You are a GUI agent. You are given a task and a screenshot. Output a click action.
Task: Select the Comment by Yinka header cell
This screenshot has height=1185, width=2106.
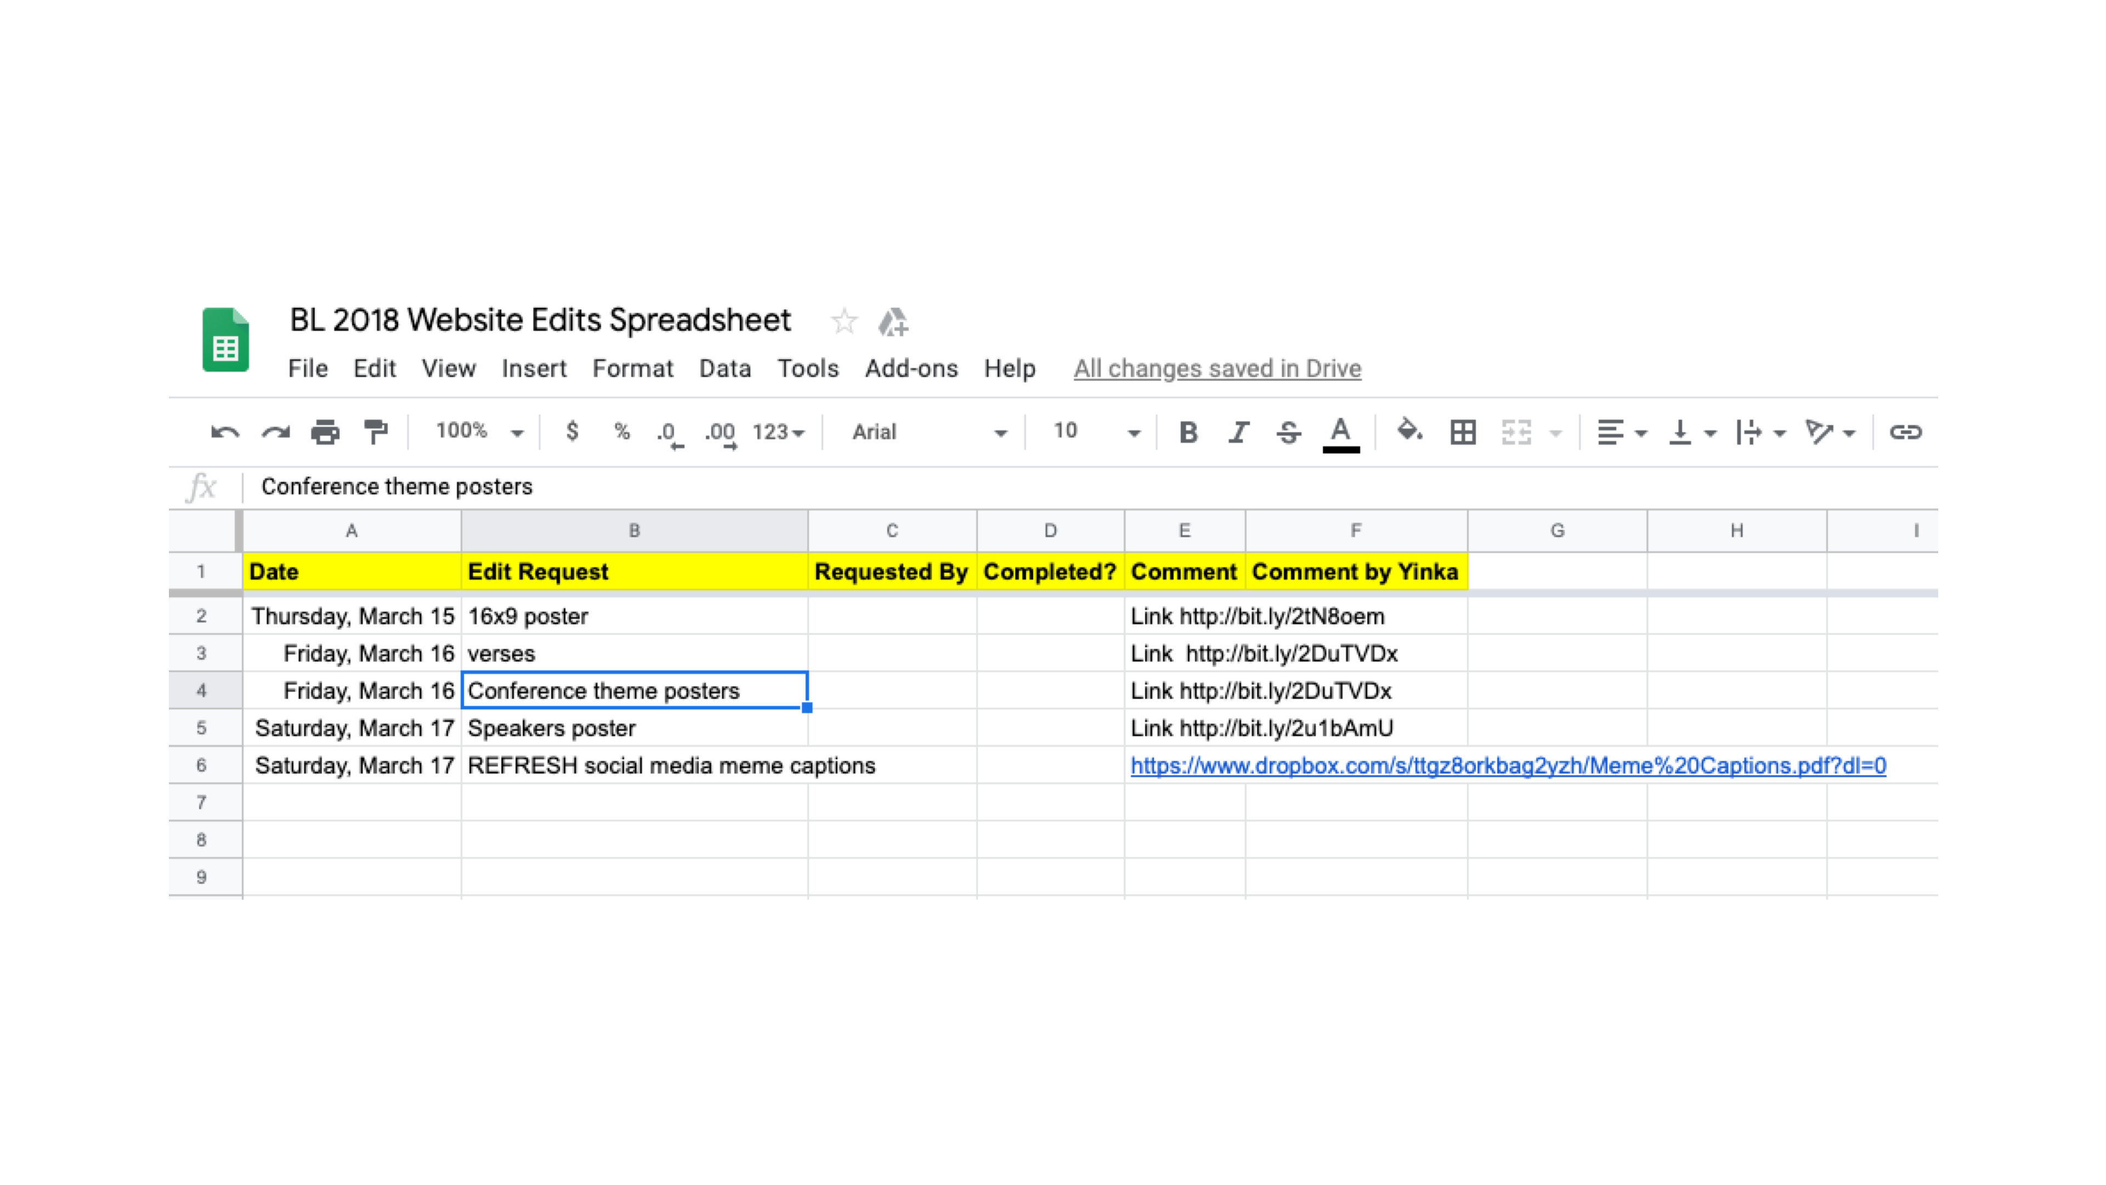[x=1356, y=572]
